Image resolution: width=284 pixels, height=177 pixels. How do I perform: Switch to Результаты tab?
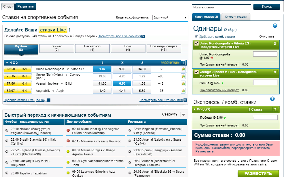pos(25,6)
